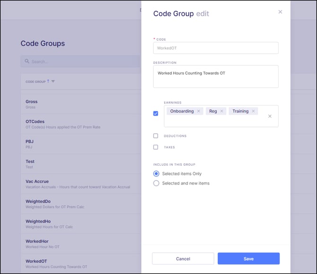Screen dimensions: 317x274
Task: Open the WorkedOT row in list
Action: click(81, 264)
